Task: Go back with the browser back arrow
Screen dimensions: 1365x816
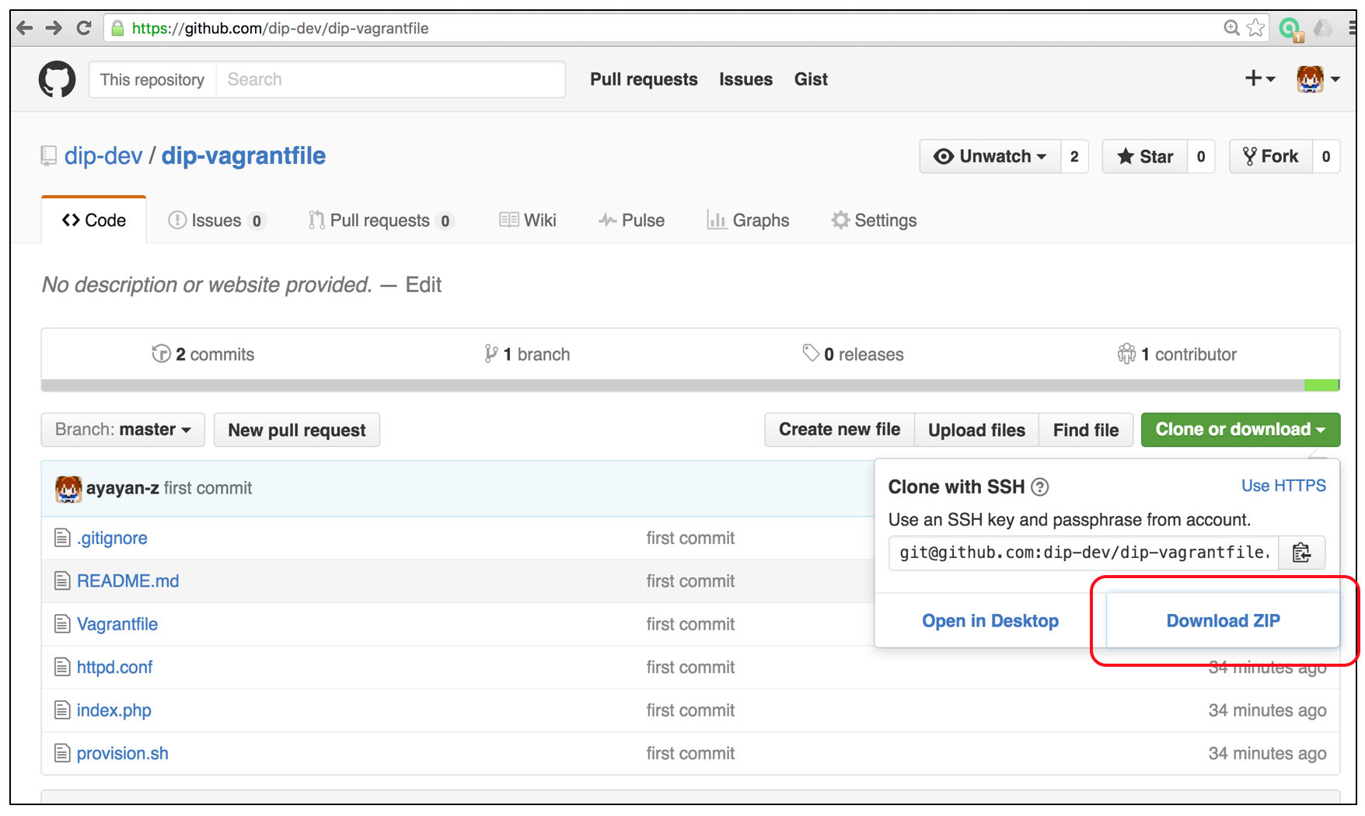Action: [x=25, y=28]
